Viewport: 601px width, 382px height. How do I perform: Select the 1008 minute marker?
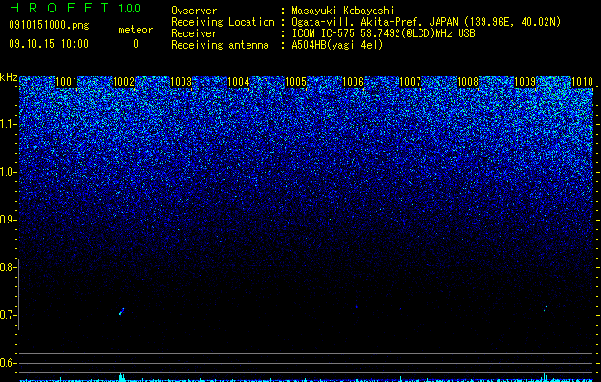(467, 82)
